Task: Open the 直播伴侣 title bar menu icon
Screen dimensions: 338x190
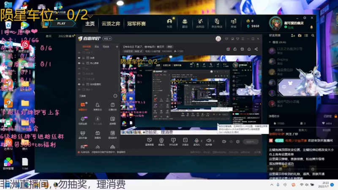Action: pos(243,39)
